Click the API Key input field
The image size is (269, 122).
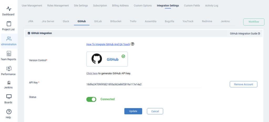click(143, 84)
